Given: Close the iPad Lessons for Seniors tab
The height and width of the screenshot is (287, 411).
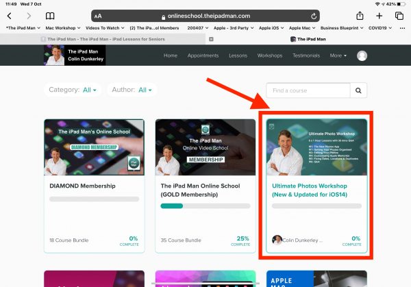Looking at the screenshot, I should 211,39.
